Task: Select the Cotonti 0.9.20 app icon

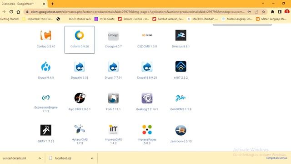Action: (80, 35)
